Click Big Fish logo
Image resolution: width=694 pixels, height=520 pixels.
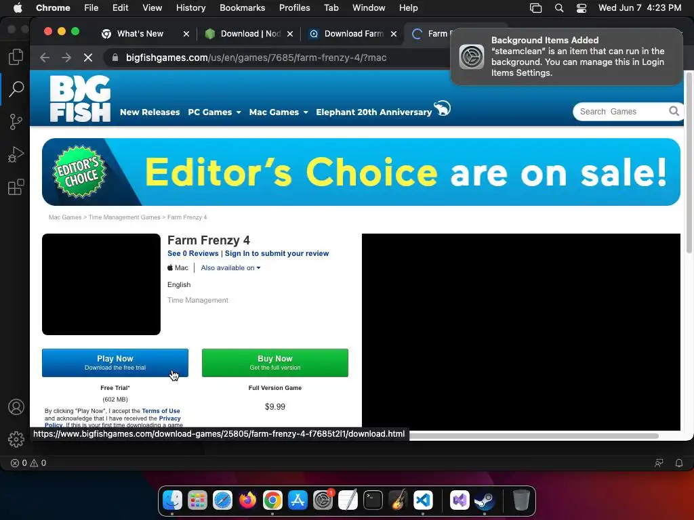pos(80,98)
